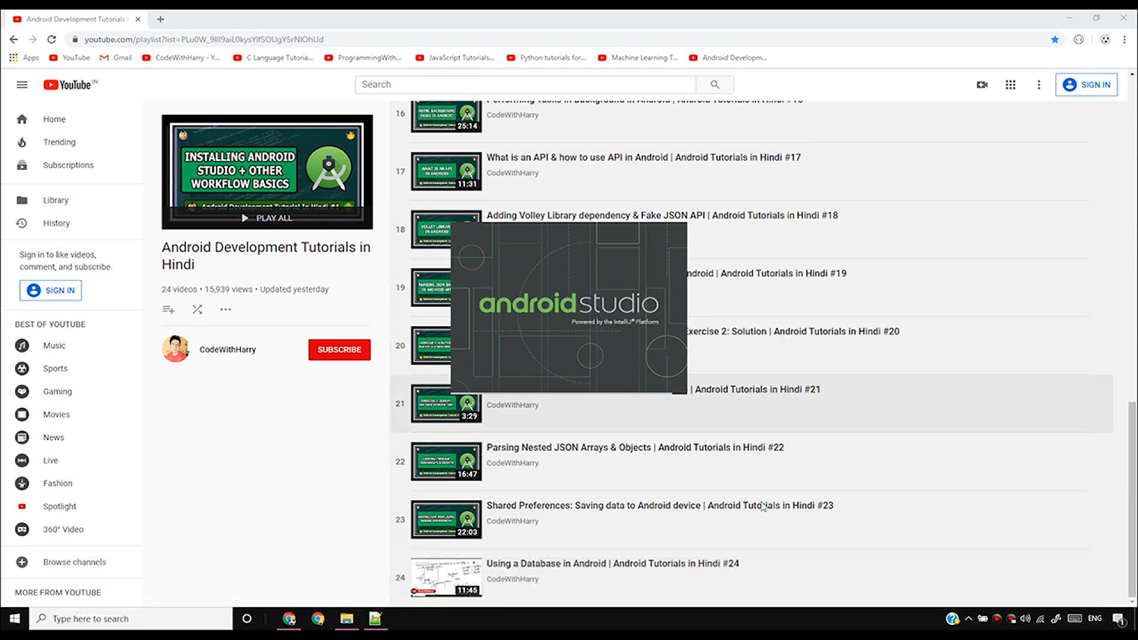Click the YouTube search icon button
Viewport: 1138px width, 640px height.
(x=714, y=84)
